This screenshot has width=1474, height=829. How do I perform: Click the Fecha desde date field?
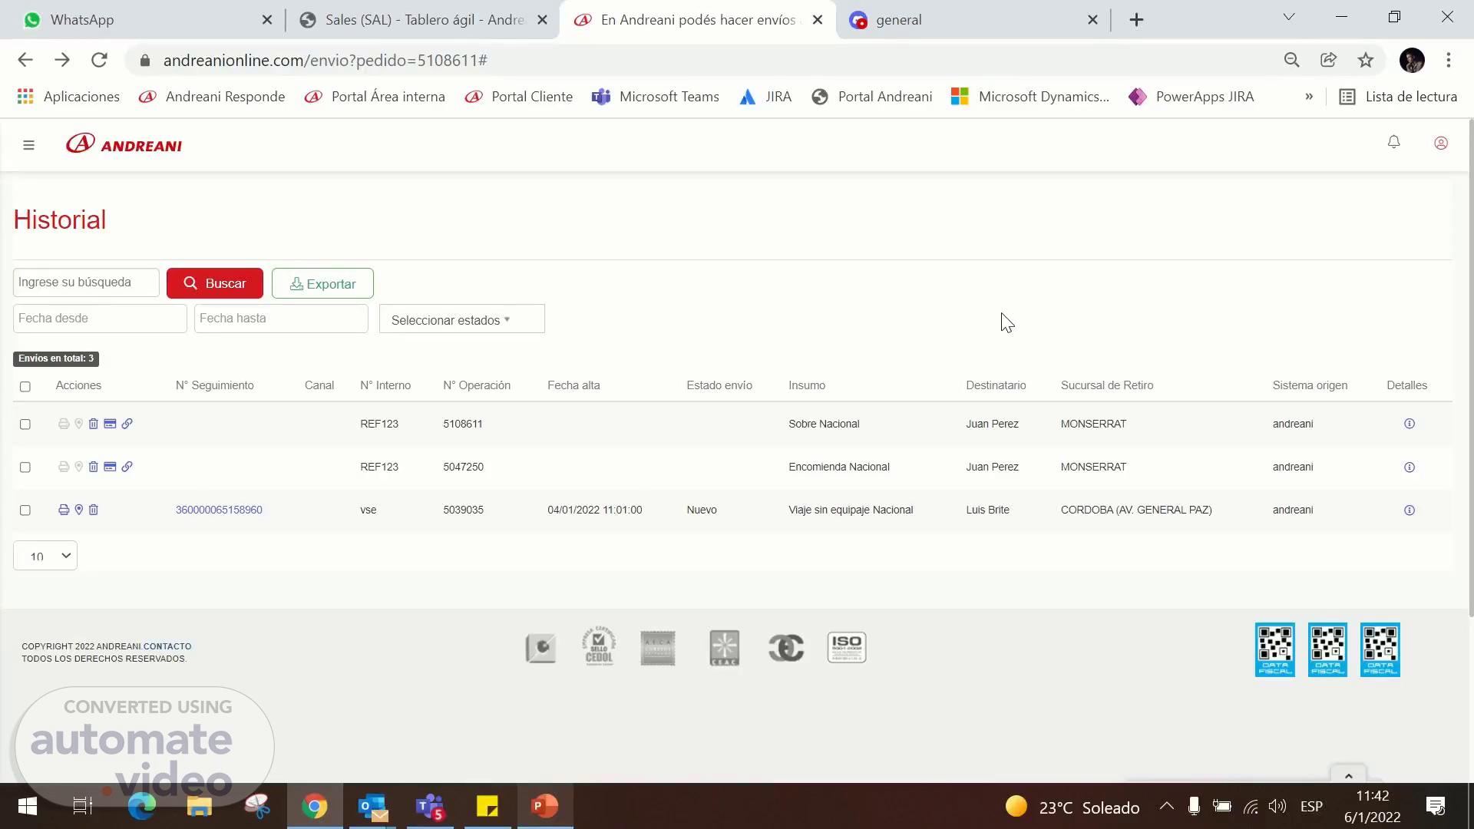[100, 319]
